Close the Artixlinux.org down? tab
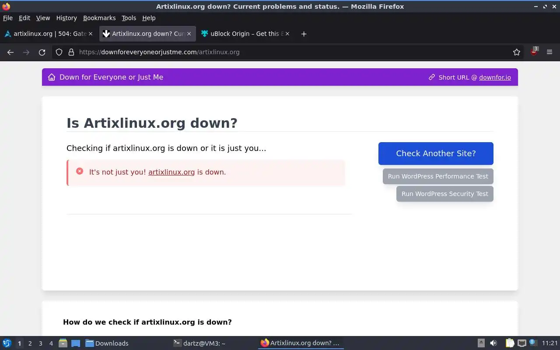Screen dimensions: 560x350 pos(189,34)
